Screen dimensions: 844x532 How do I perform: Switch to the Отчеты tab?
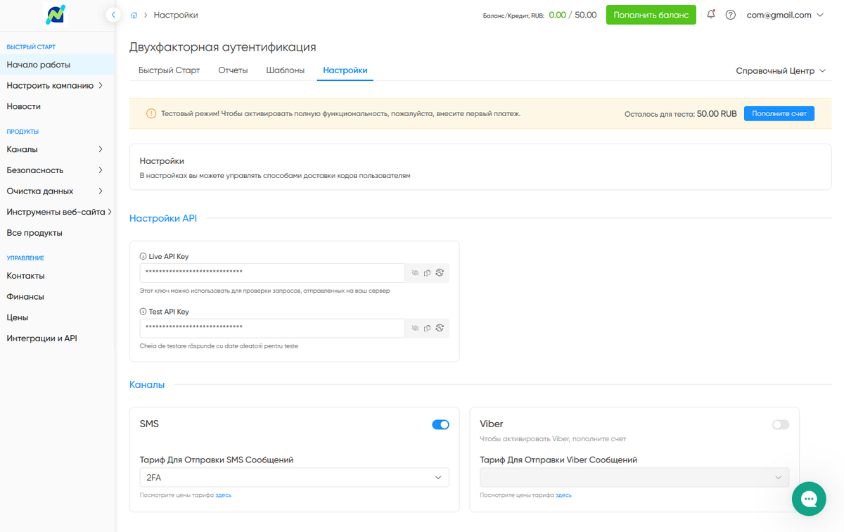[x=233, y=70]
